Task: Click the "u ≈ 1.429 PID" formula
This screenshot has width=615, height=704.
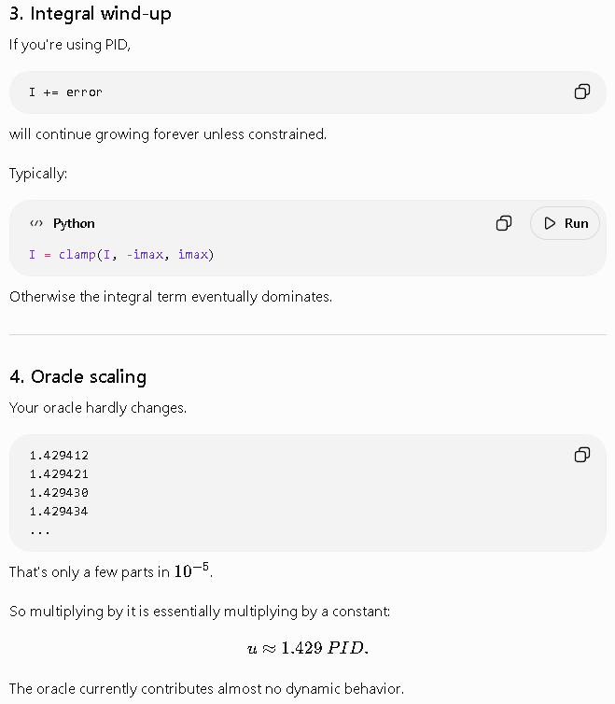Action: point(308,648)
